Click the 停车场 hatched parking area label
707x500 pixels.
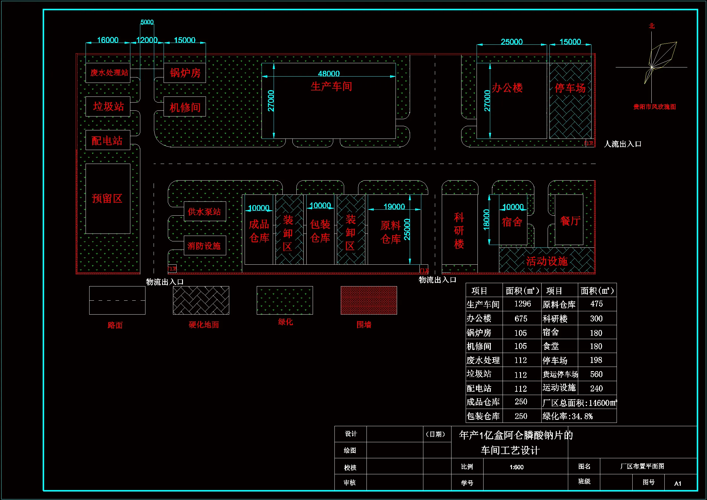coord(570,88)
